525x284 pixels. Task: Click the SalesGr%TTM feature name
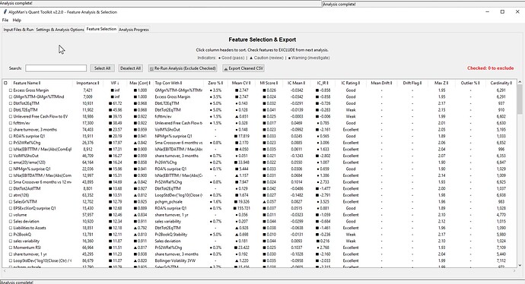pyautogui.click(x=25, y=202)
